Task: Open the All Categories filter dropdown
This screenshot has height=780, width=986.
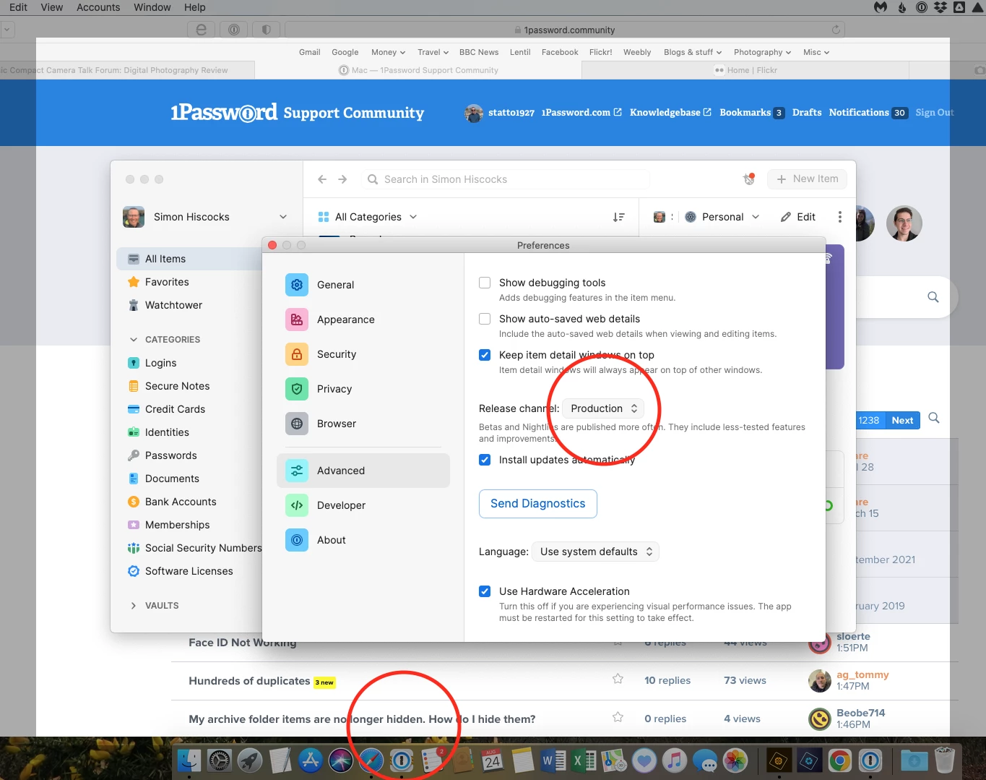Action: tap(368, 217)
